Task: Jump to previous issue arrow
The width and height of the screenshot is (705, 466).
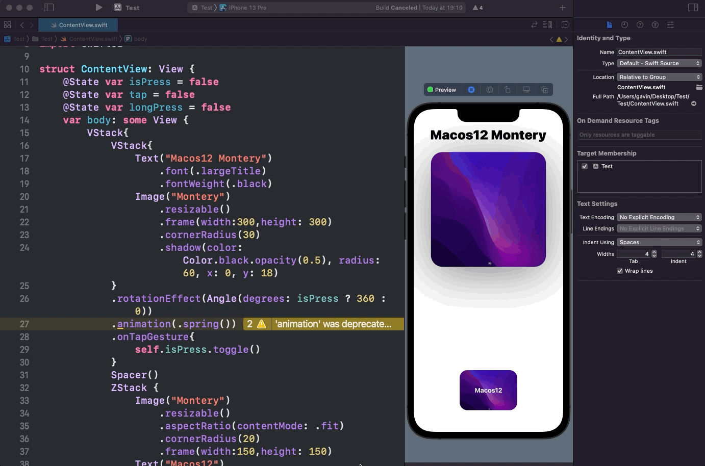Action: 551,39
